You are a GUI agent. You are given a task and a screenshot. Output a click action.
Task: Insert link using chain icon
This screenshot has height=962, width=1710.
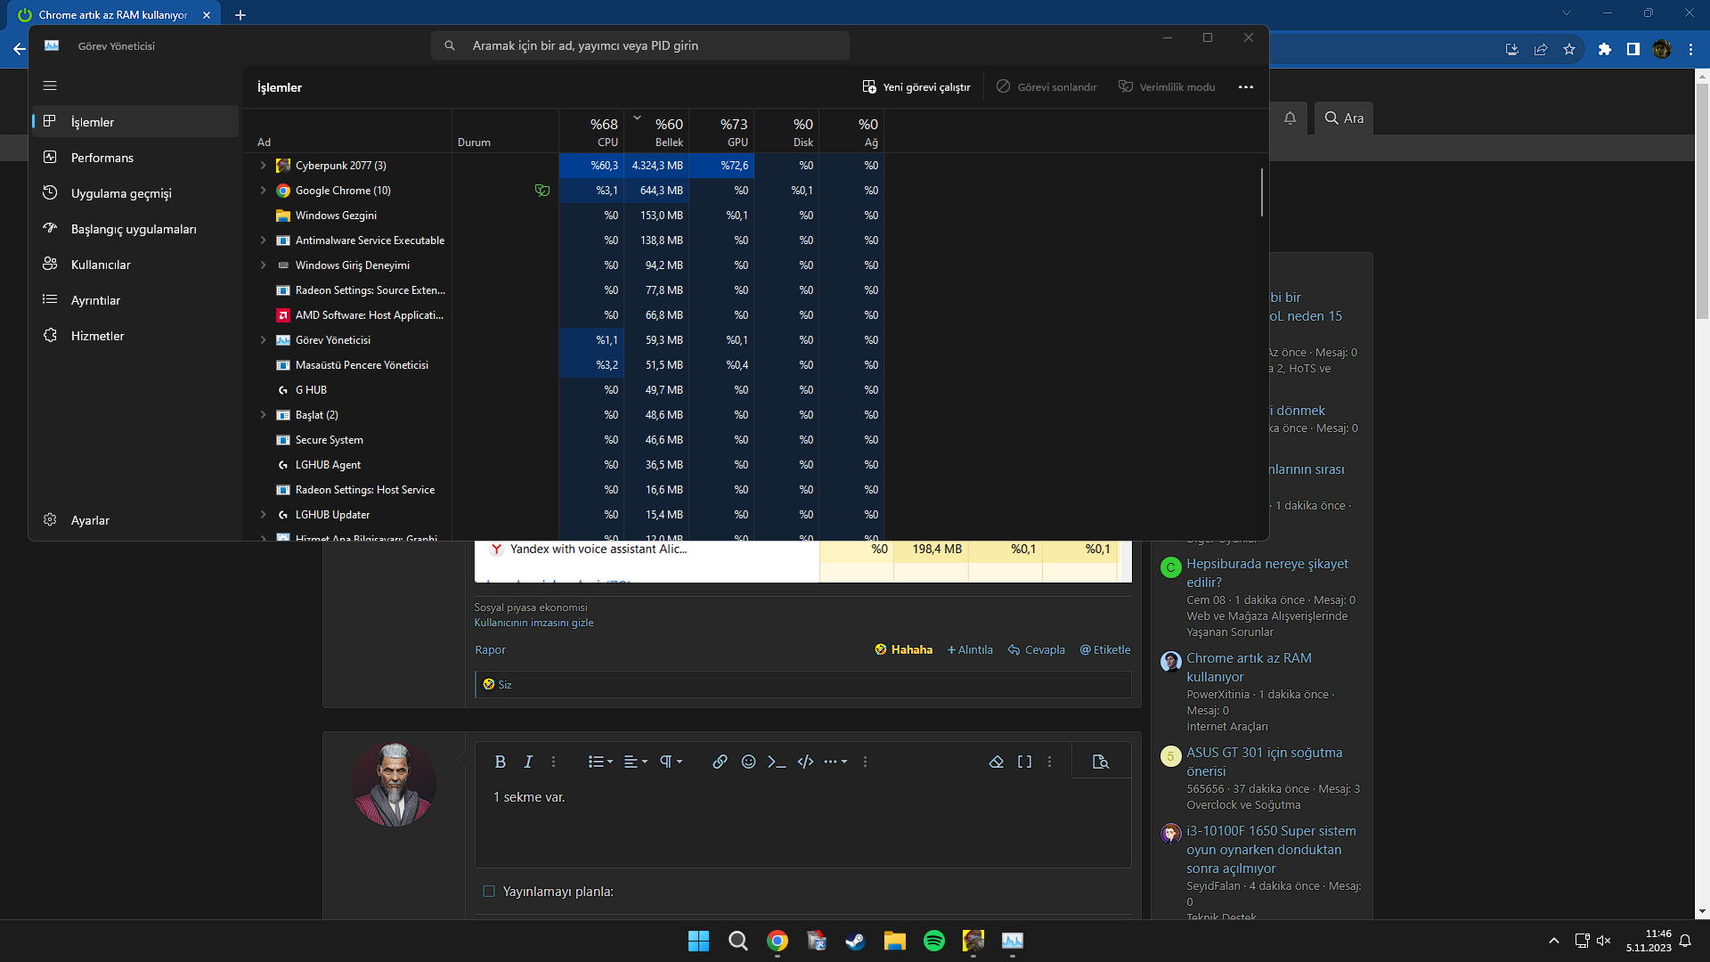[x=720, y=762]
